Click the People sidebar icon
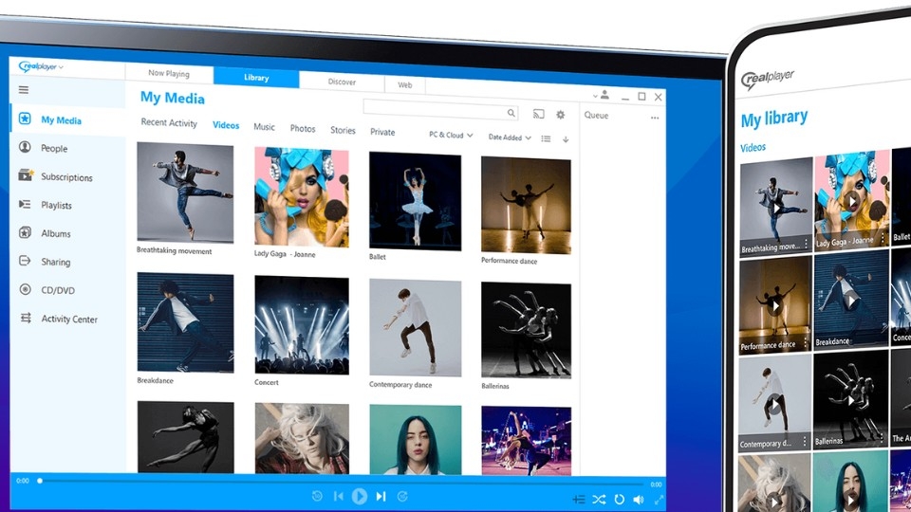 [x=25, y=147]
